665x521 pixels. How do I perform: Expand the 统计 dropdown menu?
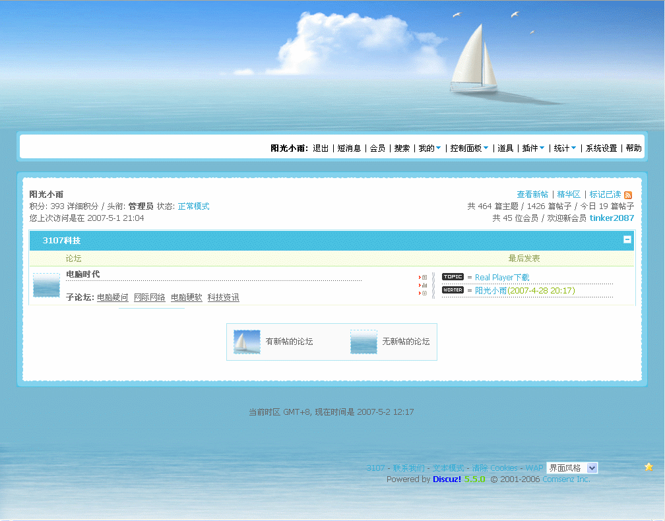coord(565,148)
